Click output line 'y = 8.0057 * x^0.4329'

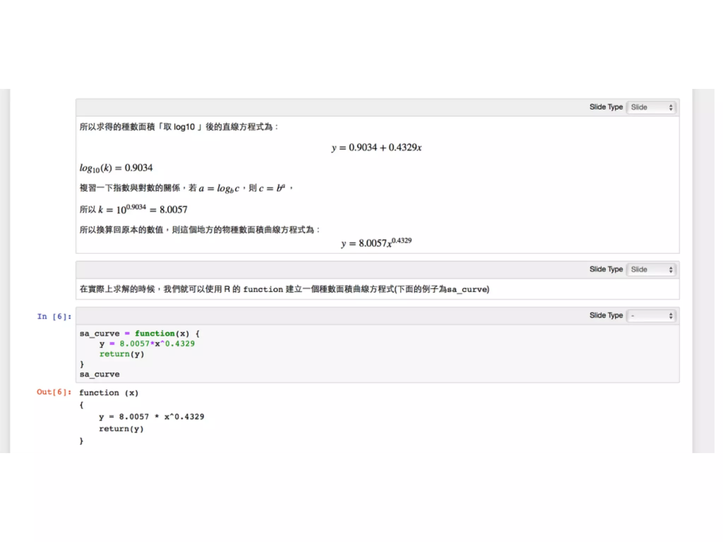pyautogui.click(x=151, y=417)
